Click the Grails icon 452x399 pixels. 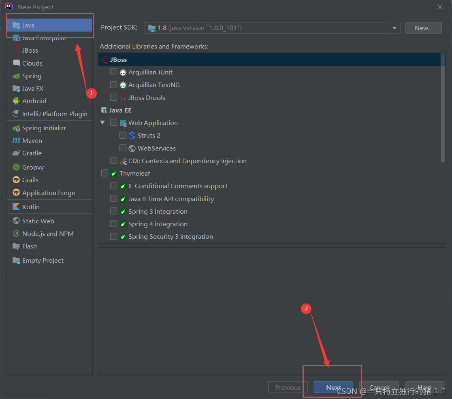tap(16, 180)
